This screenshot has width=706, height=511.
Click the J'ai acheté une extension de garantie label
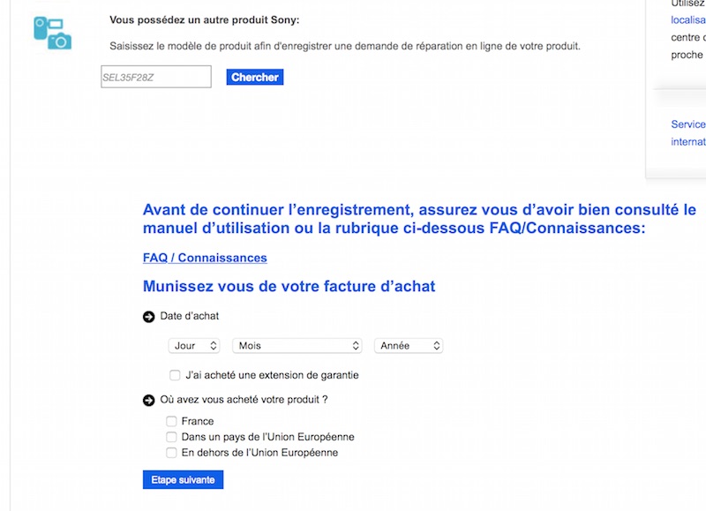[x=272, y=375]
